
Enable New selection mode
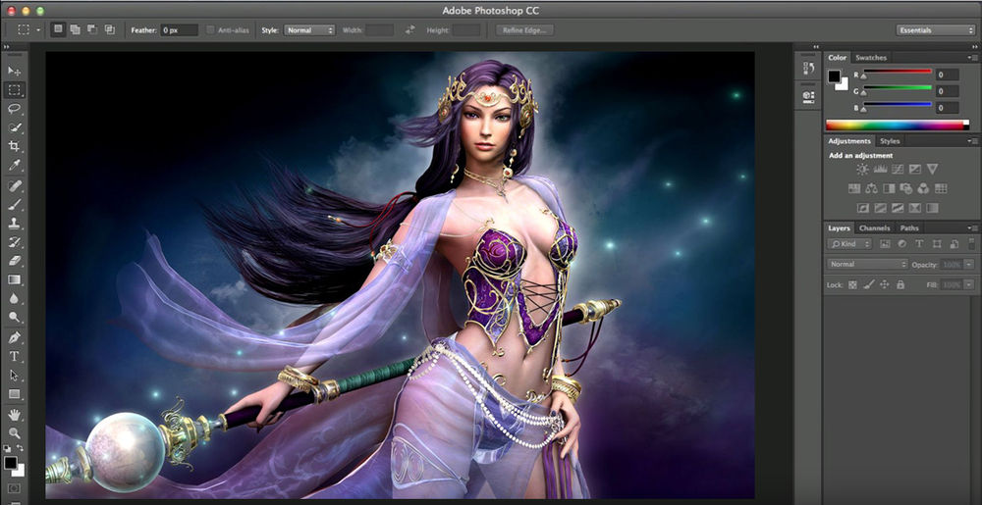tap(58, 29)
